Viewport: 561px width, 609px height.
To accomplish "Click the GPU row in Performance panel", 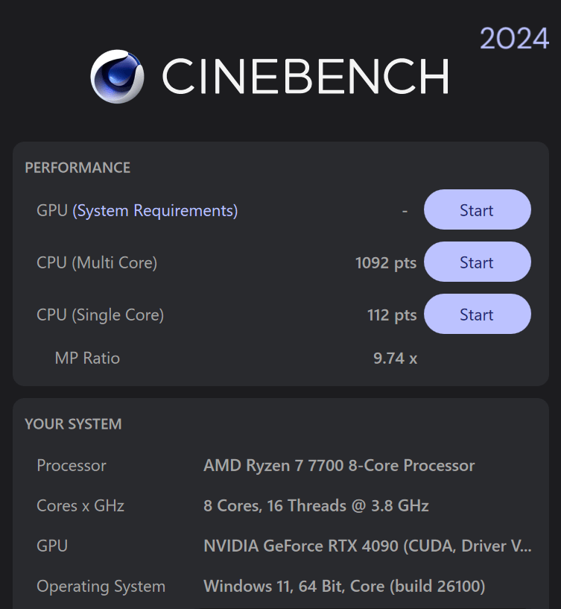I will click(51, 210).
